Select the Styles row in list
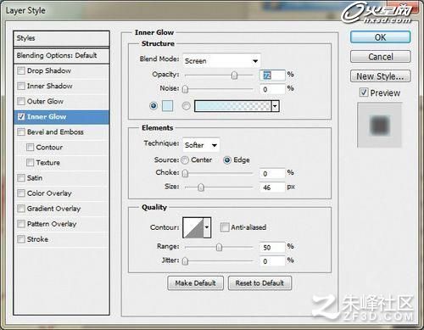Viewport: 424px width, 330px height. [x=61, y=38]
